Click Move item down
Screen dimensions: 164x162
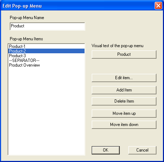124,125
